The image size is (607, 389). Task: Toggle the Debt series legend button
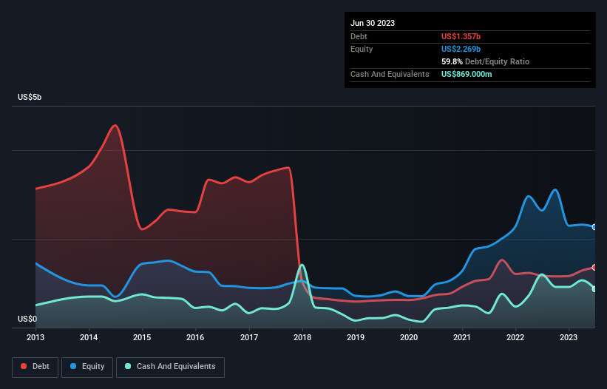(35, 367)
